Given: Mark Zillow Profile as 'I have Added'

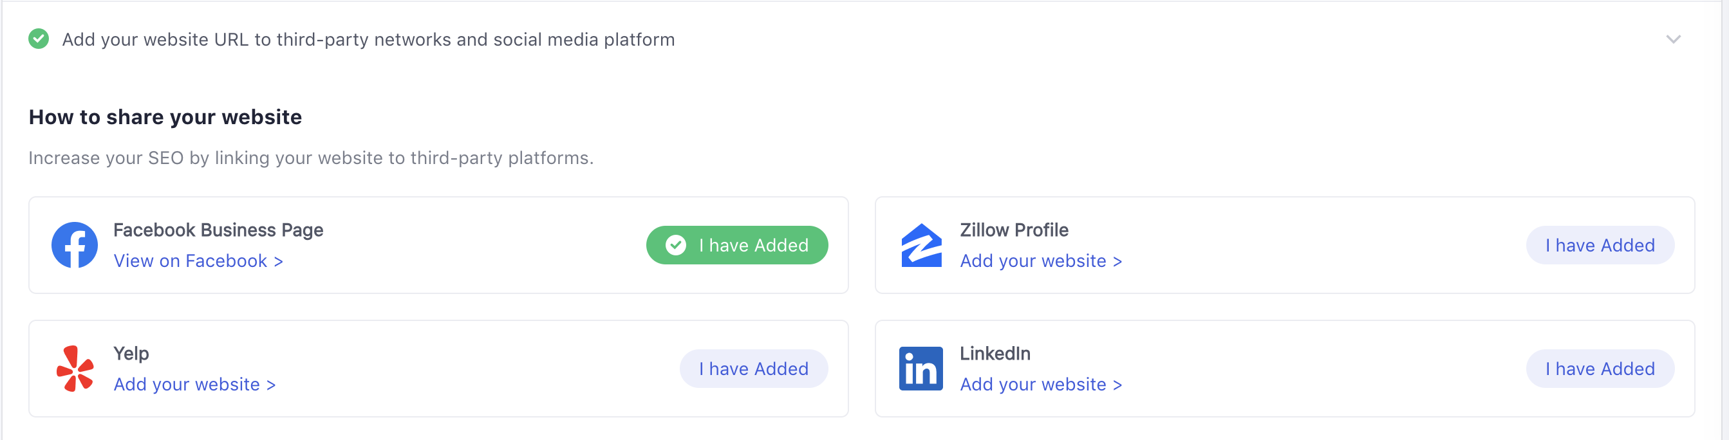Looking at the screenshot, I should click(1600, 245).
